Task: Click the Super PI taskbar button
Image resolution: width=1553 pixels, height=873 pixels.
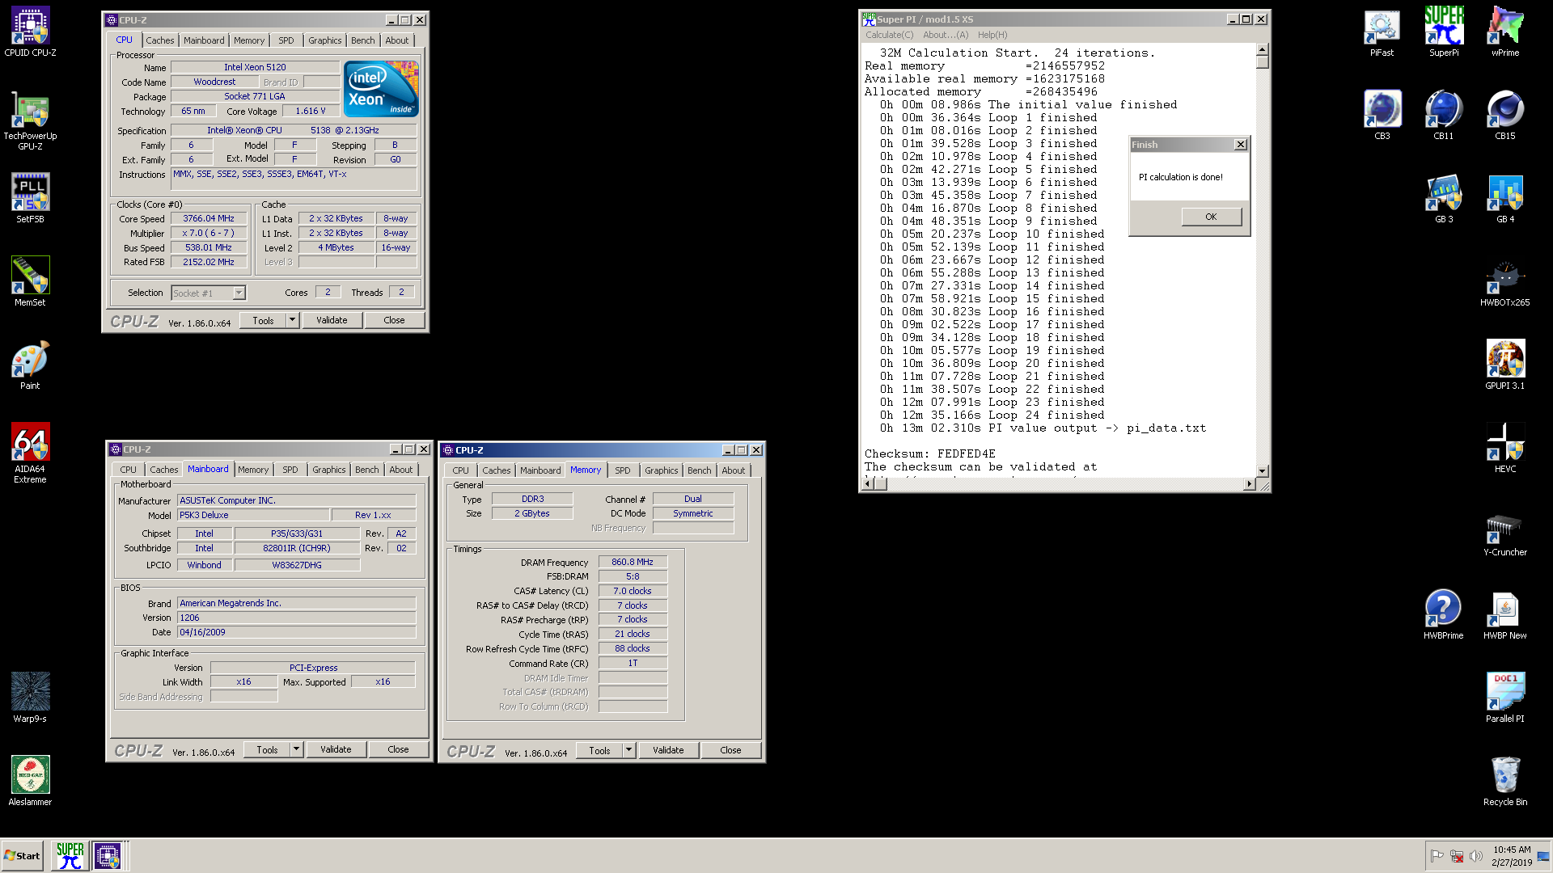Action: point(70,855)
